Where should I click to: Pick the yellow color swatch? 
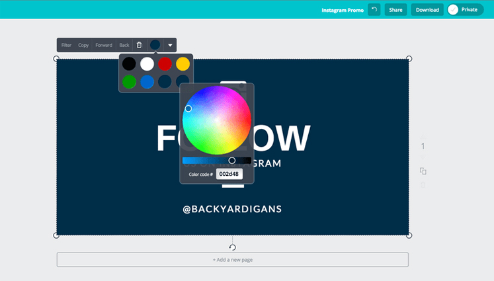click(x=183, y=64)
